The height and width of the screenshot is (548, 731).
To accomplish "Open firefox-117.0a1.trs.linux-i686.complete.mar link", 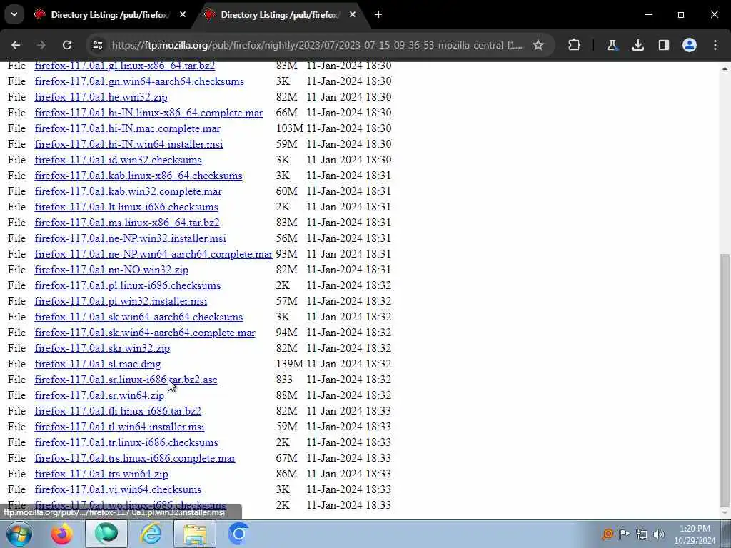I will (x=135, y=459).
